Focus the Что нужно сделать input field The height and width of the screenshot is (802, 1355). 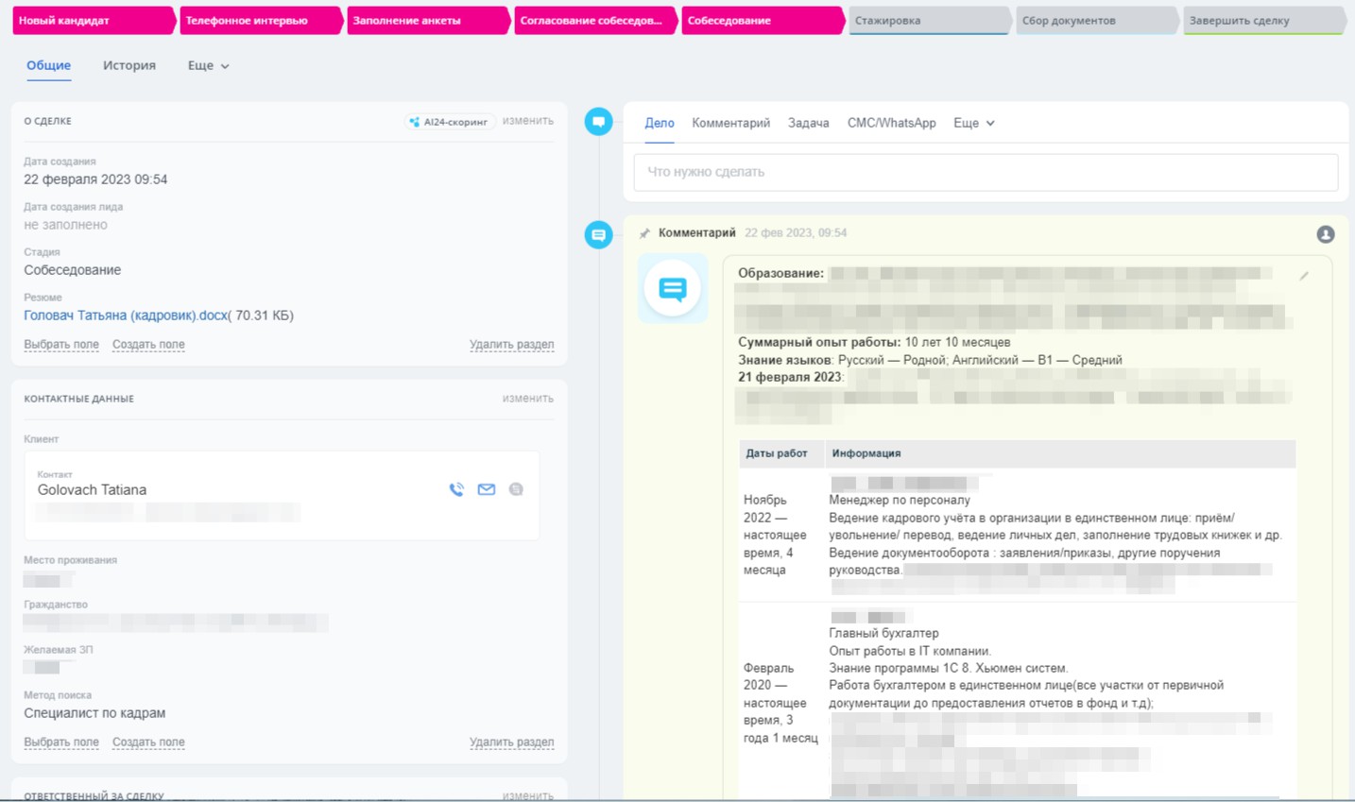coord(986,172)
